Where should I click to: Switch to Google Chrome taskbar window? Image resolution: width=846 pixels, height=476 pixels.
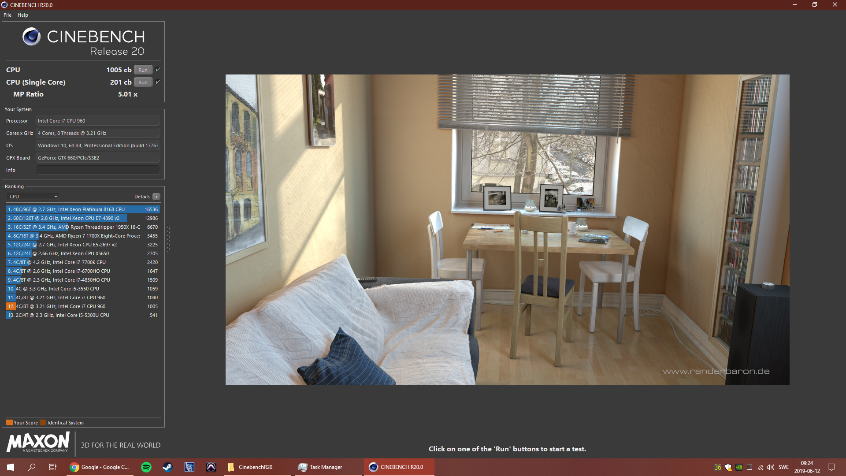pos(100,467)
